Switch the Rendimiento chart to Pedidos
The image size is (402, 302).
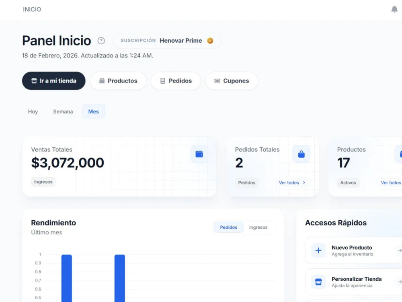pyautogui.click(x=228, y=227)
